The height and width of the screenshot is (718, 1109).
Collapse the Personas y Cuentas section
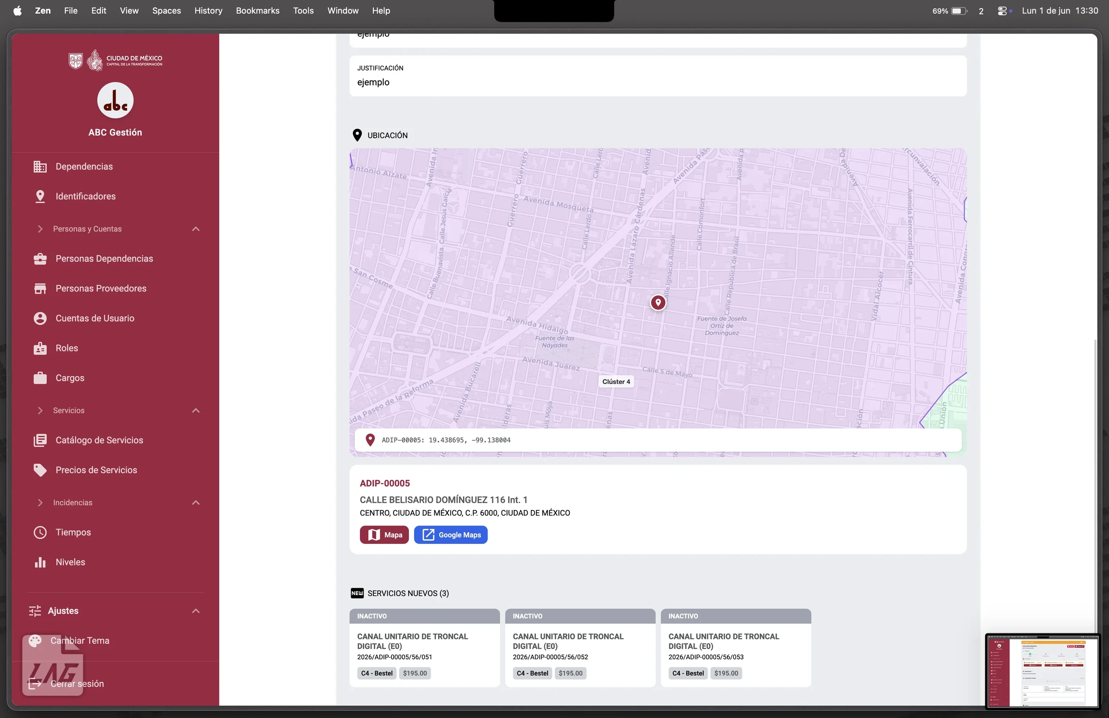(x=196, y=229)
